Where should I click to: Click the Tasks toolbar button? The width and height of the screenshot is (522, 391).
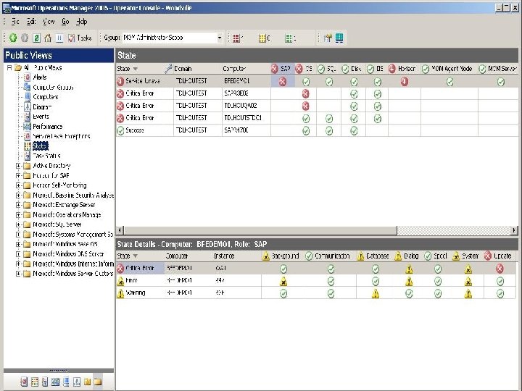[80, 38]
